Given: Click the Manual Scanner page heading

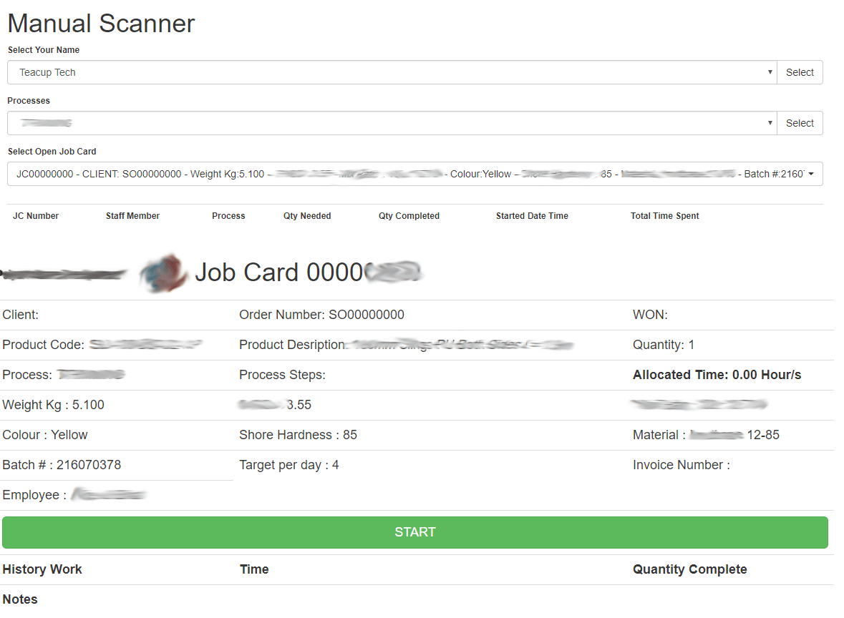Looking at the screenshot, I should pos(101,24).
